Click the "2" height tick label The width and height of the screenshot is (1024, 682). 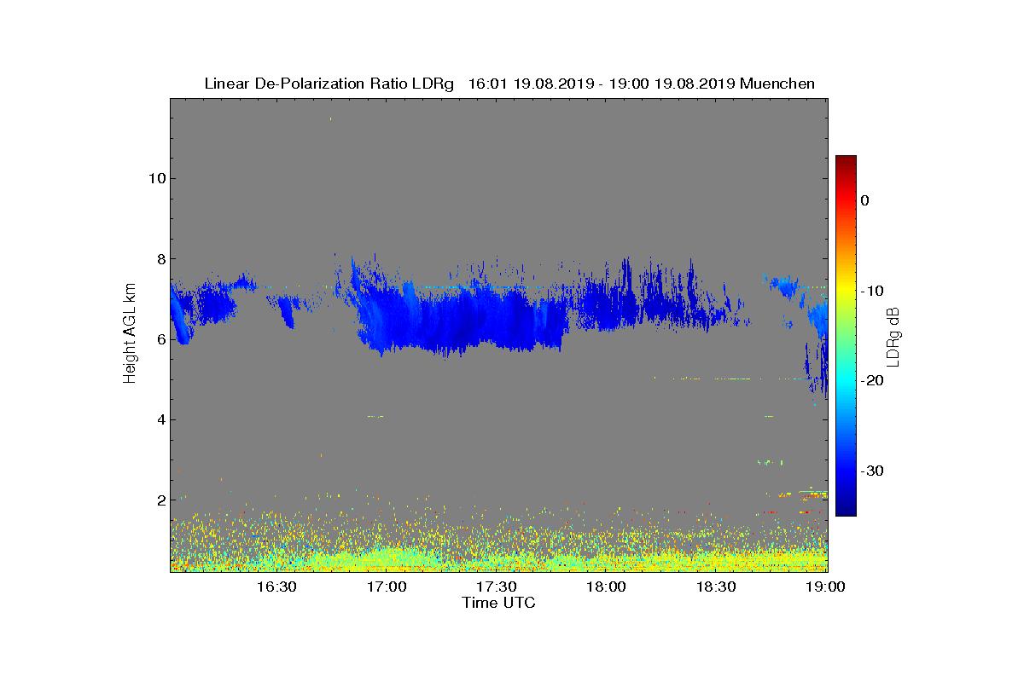160,500
